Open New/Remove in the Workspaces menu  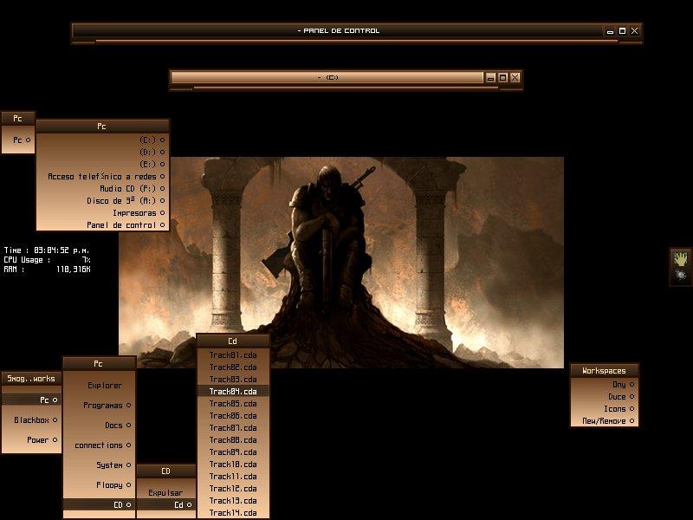pyautogui.click(x=604, y=421)
